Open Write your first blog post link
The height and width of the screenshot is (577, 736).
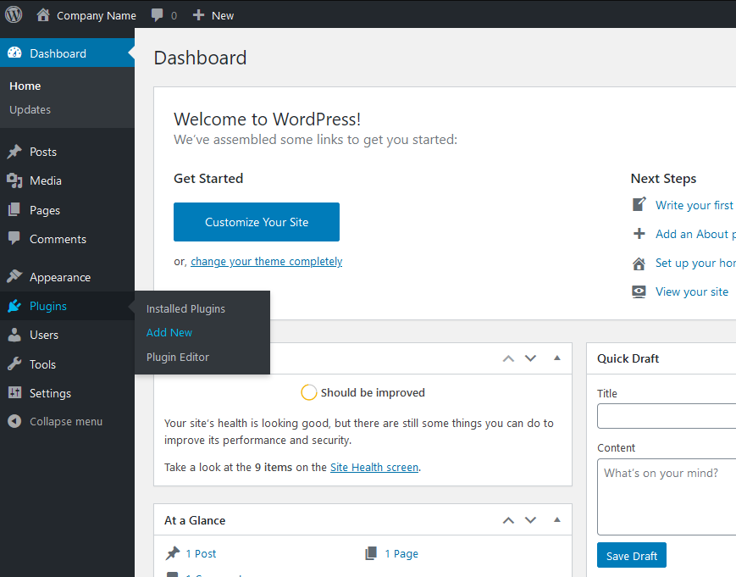click(x=695, y=205)
